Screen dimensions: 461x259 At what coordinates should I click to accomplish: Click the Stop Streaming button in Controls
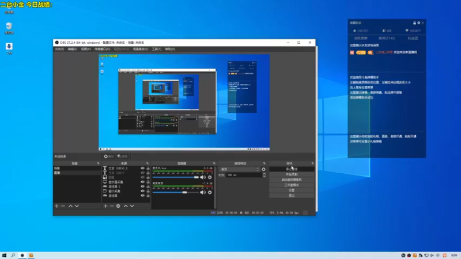tap(292, 169)
